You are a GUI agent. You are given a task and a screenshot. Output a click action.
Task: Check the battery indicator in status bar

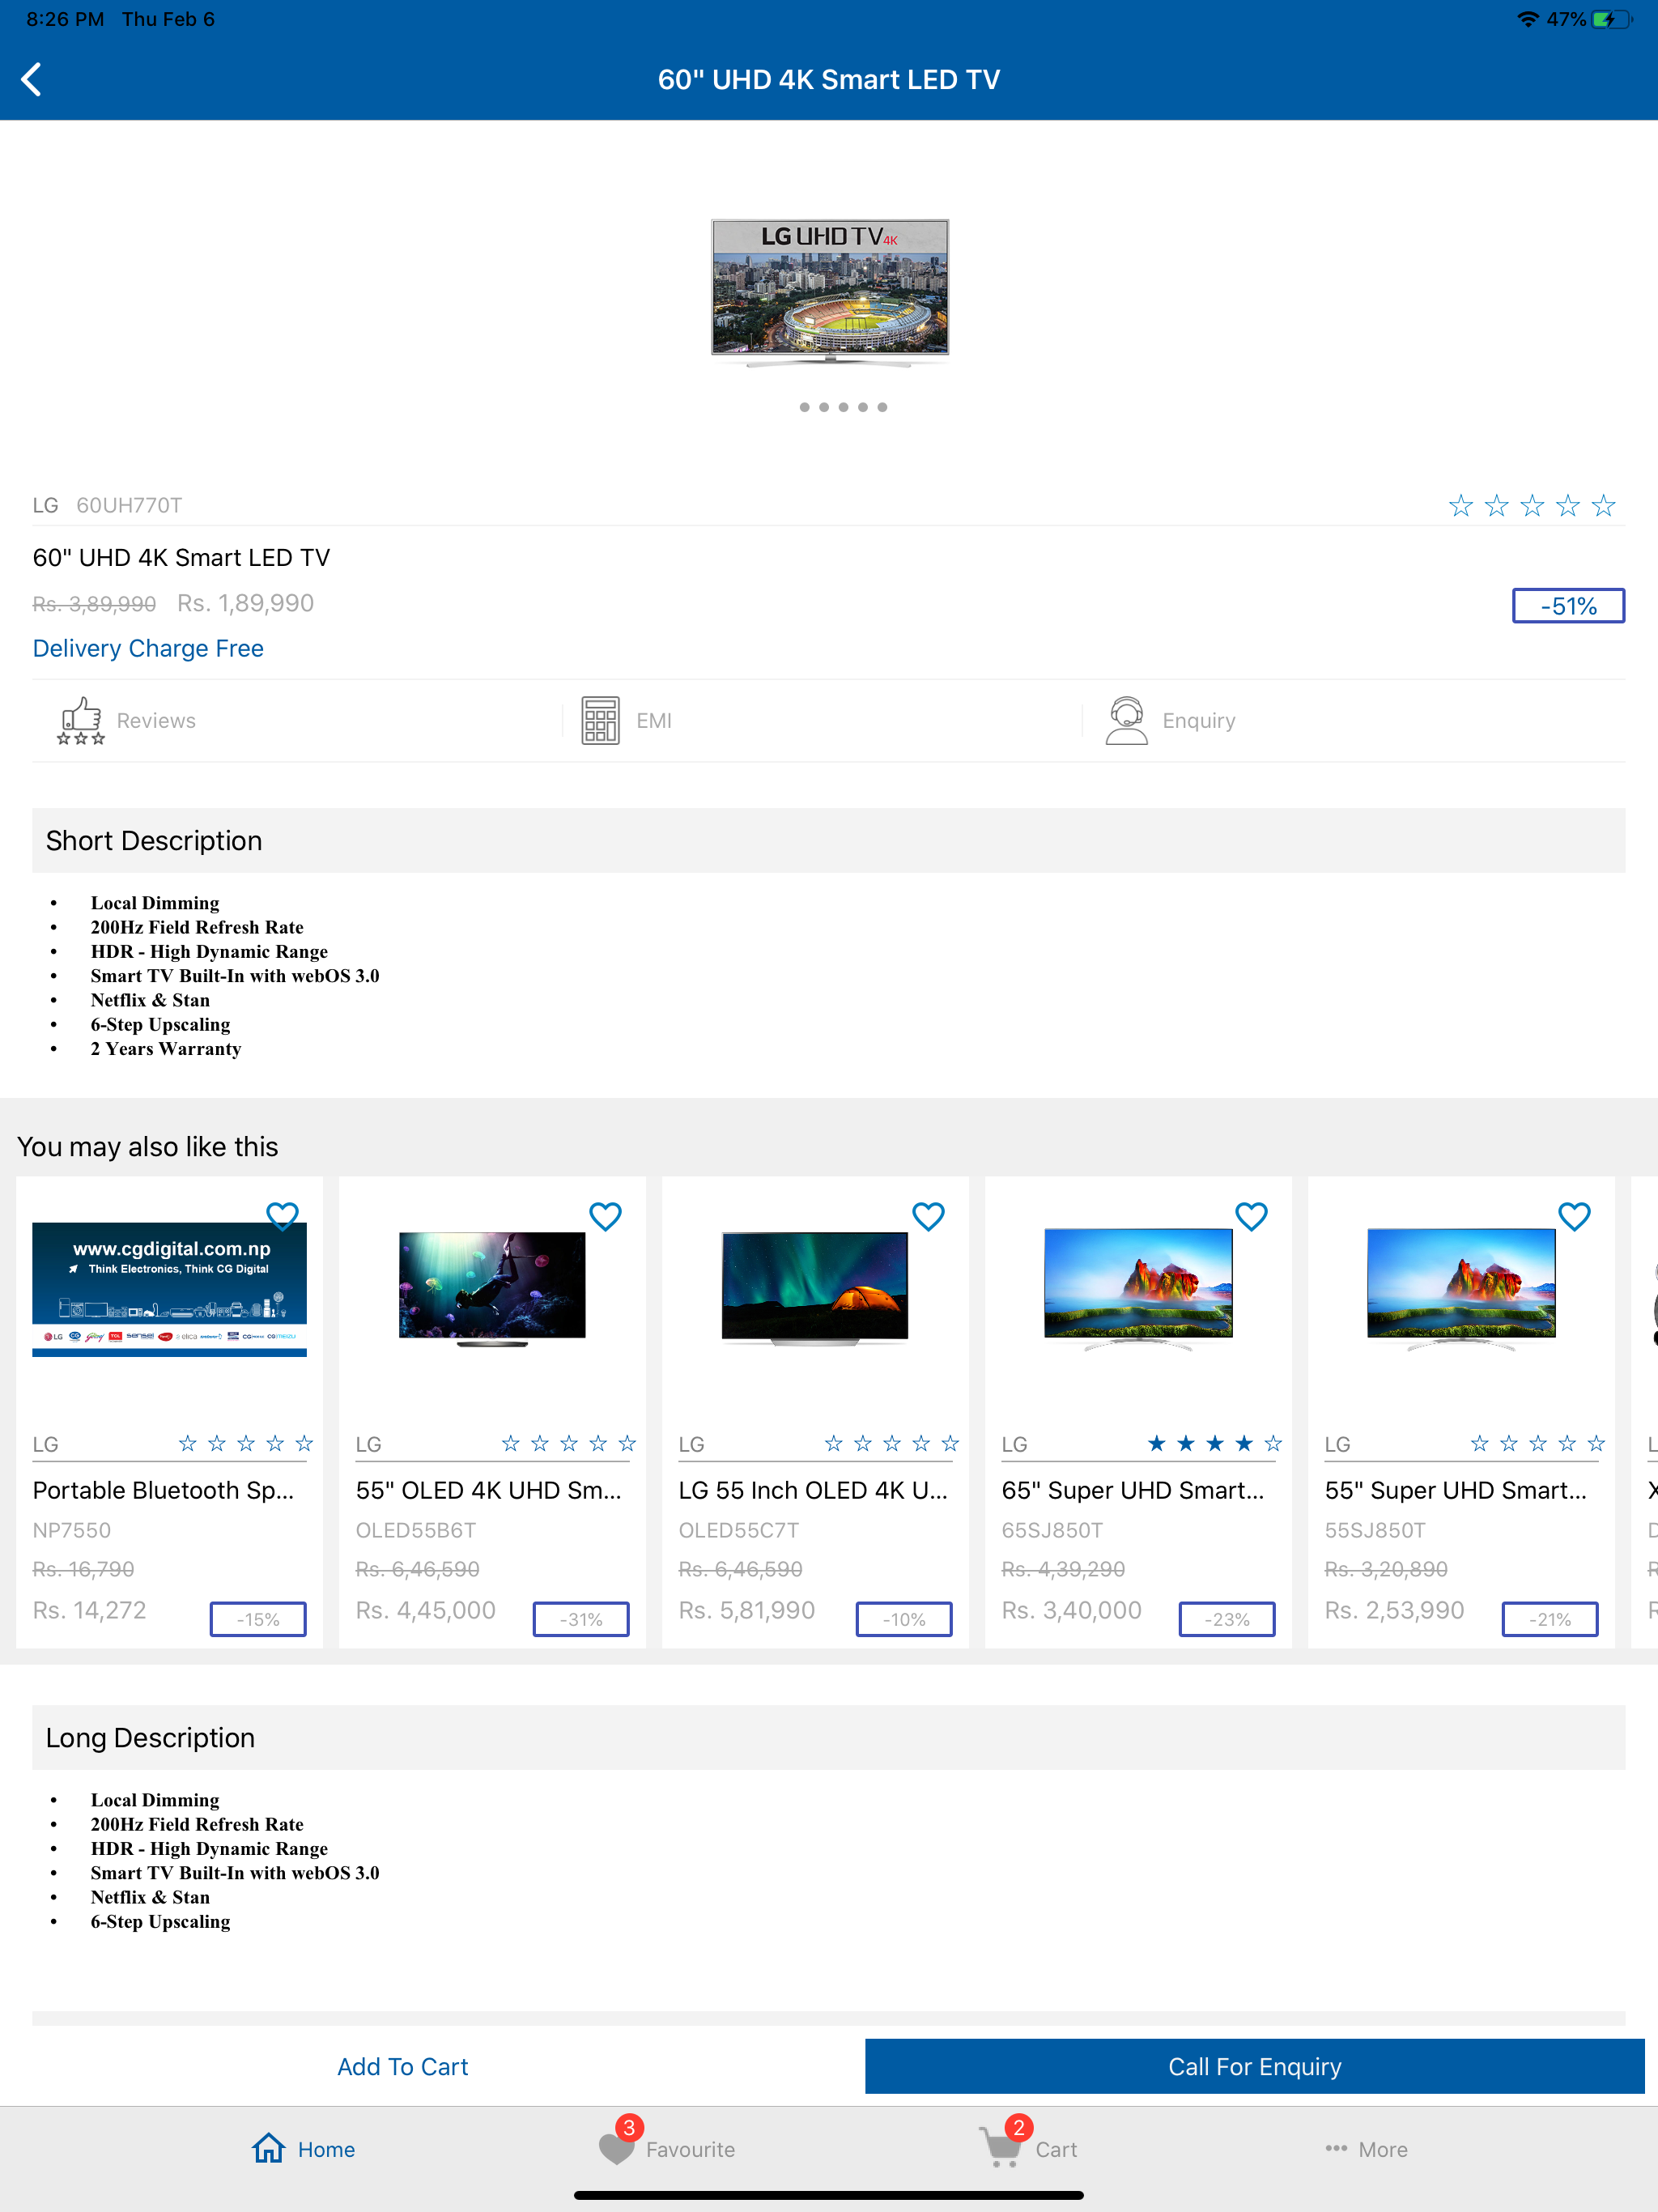click(1611, 20)
